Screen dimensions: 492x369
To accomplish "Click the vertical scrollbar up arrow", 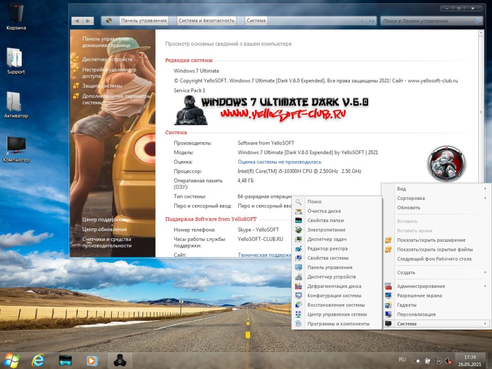I will point(481,33).
